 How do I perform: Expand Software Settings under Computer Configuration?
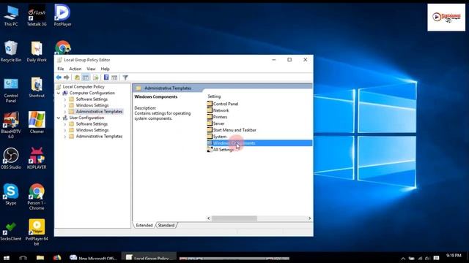click(65, 99)
